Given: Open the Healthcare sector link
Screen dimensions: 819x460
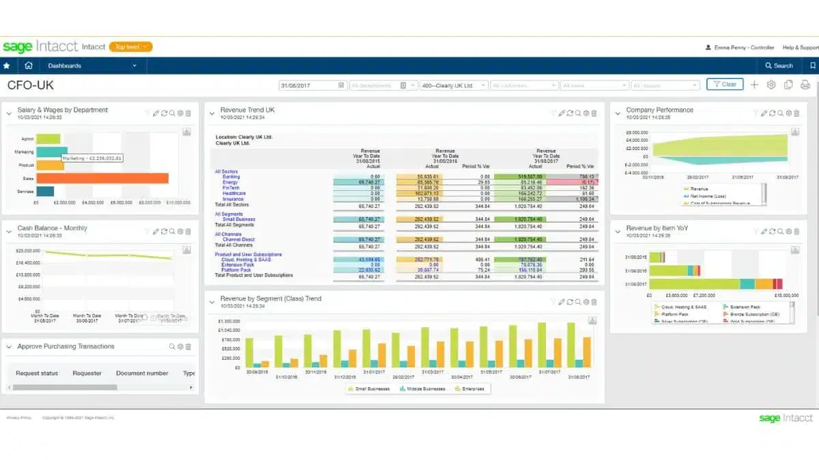Looking at the screenshot, I should click(x=234, y=194).
